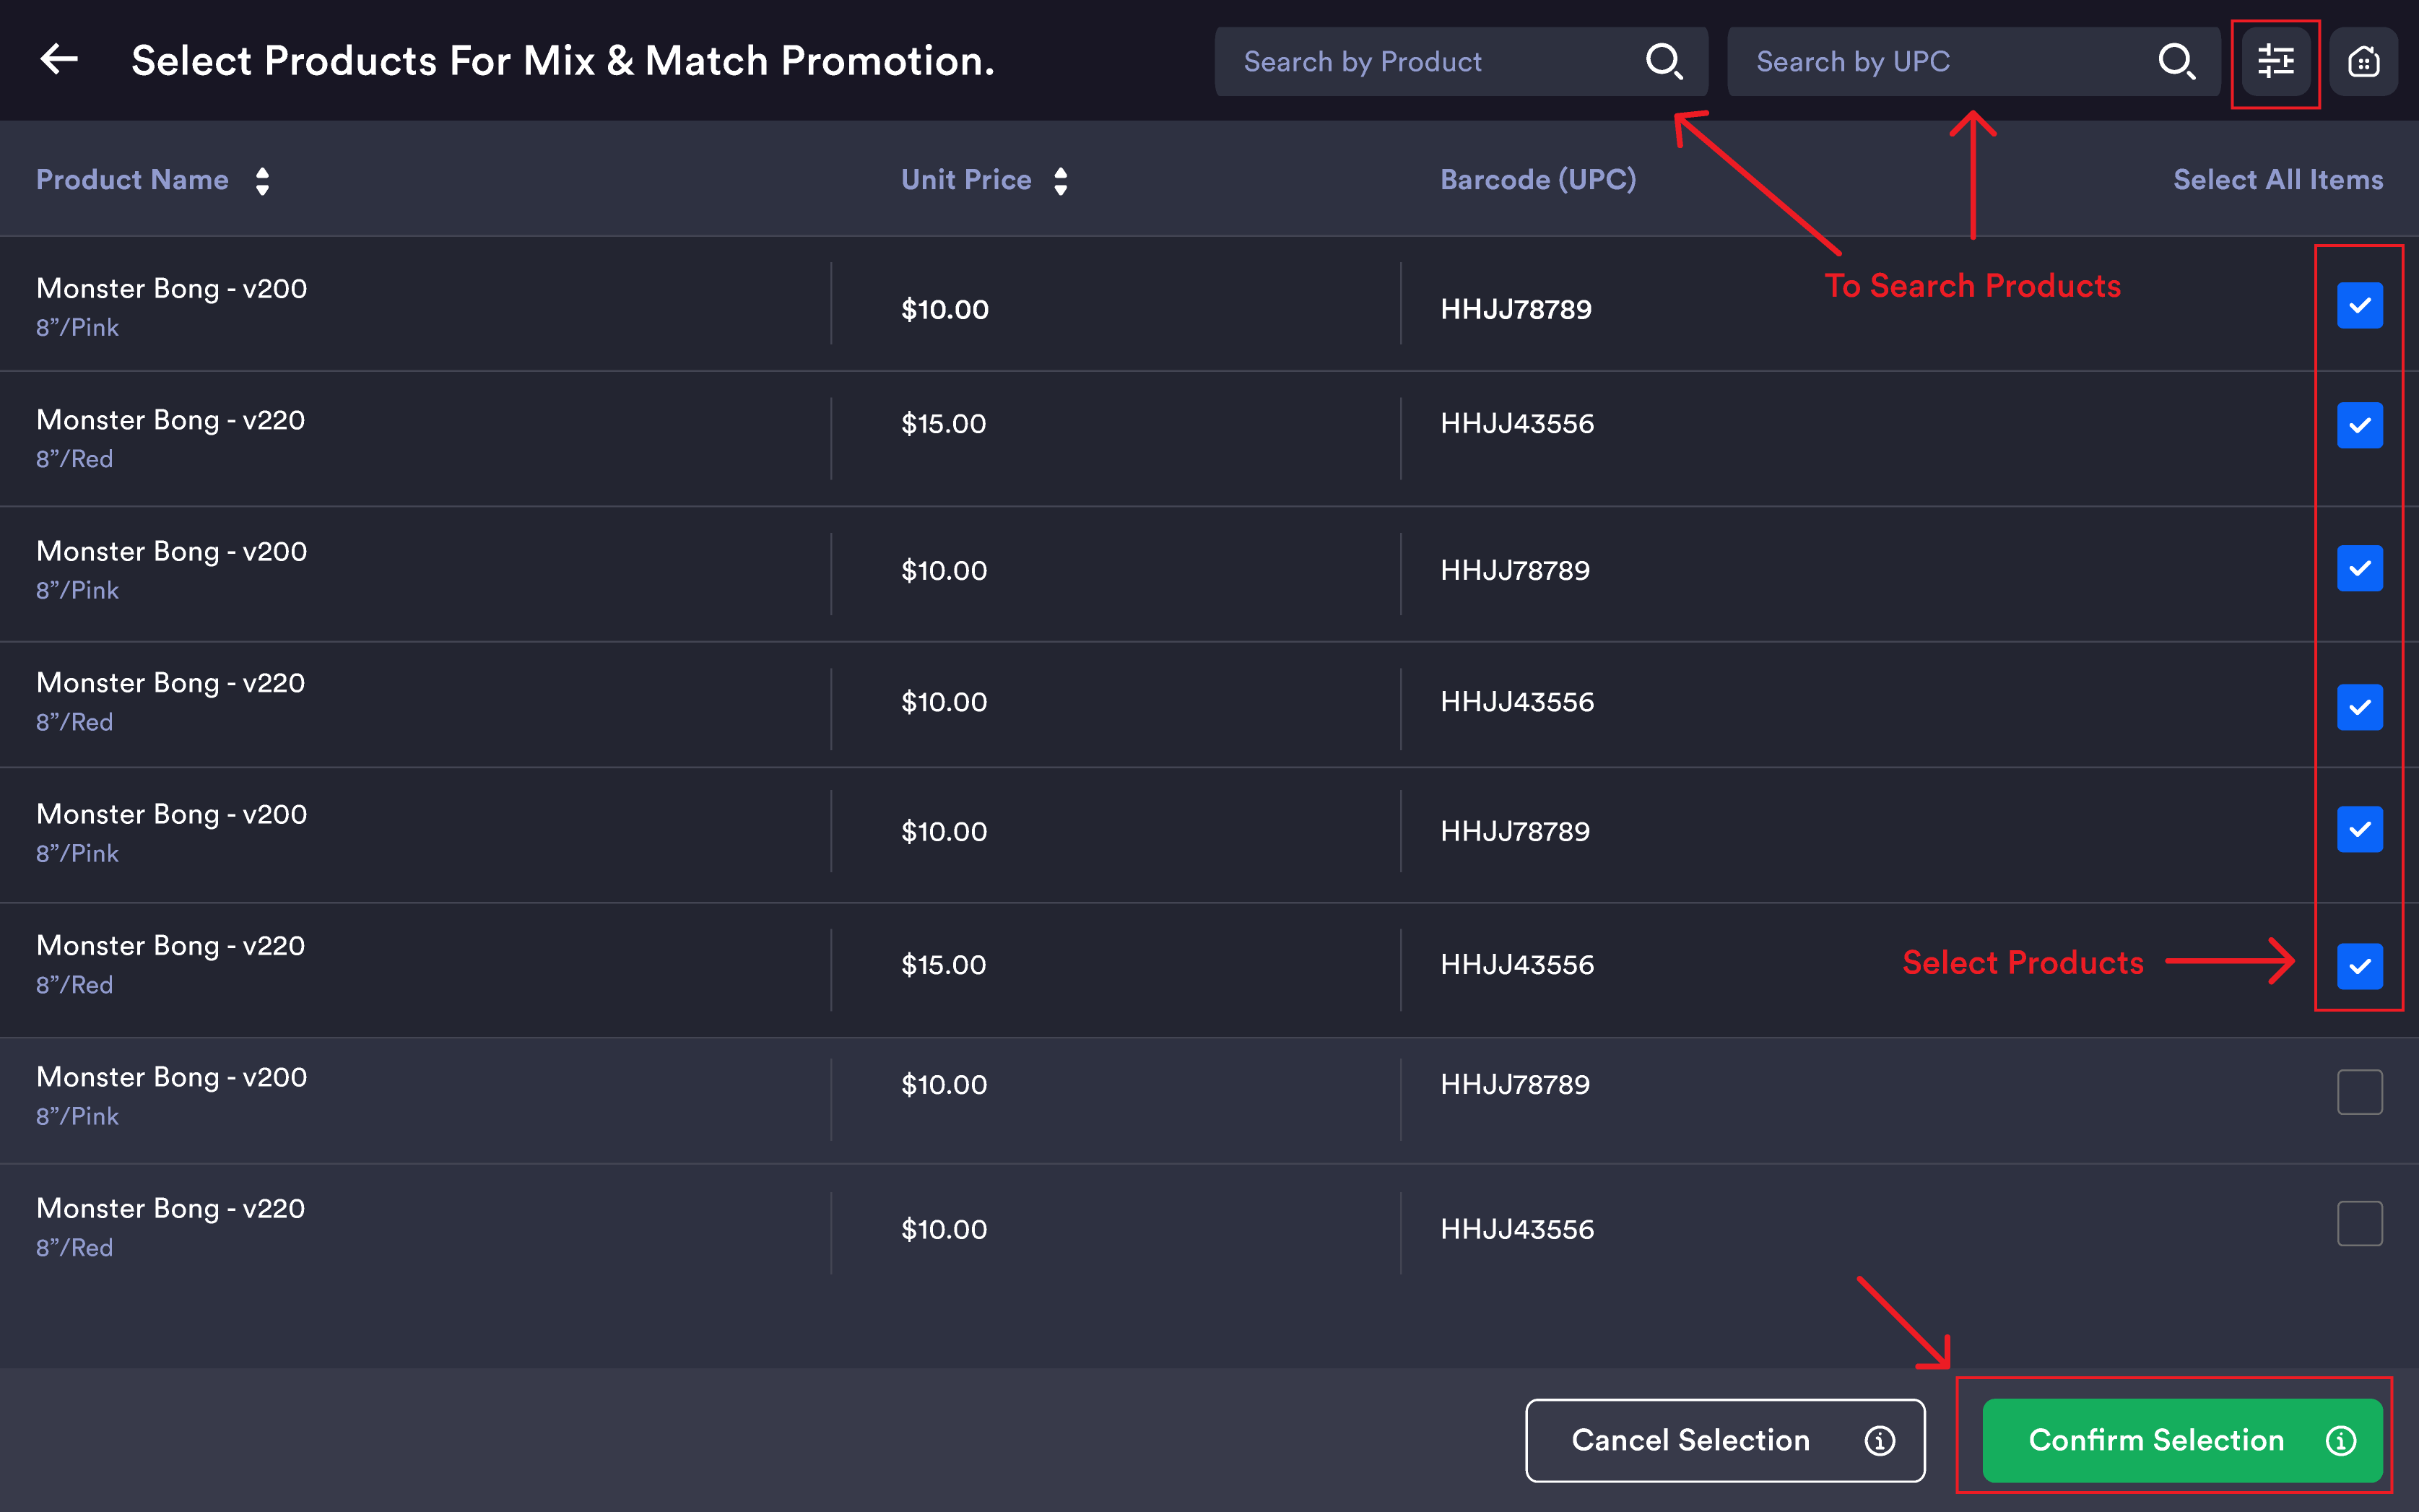Open the filter sliders icon
The image size is (2419, 1512).
[x=2275, y=61]
